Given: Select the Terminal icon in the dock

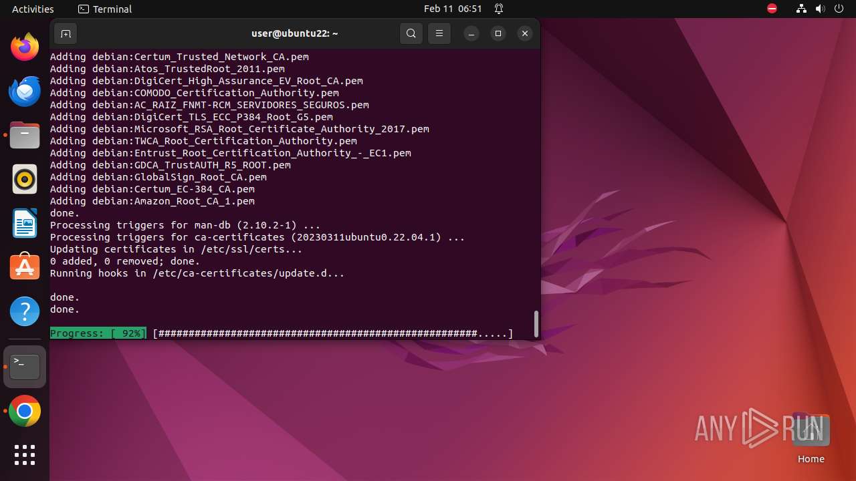Looking at the screenshot, I should 25,367.
